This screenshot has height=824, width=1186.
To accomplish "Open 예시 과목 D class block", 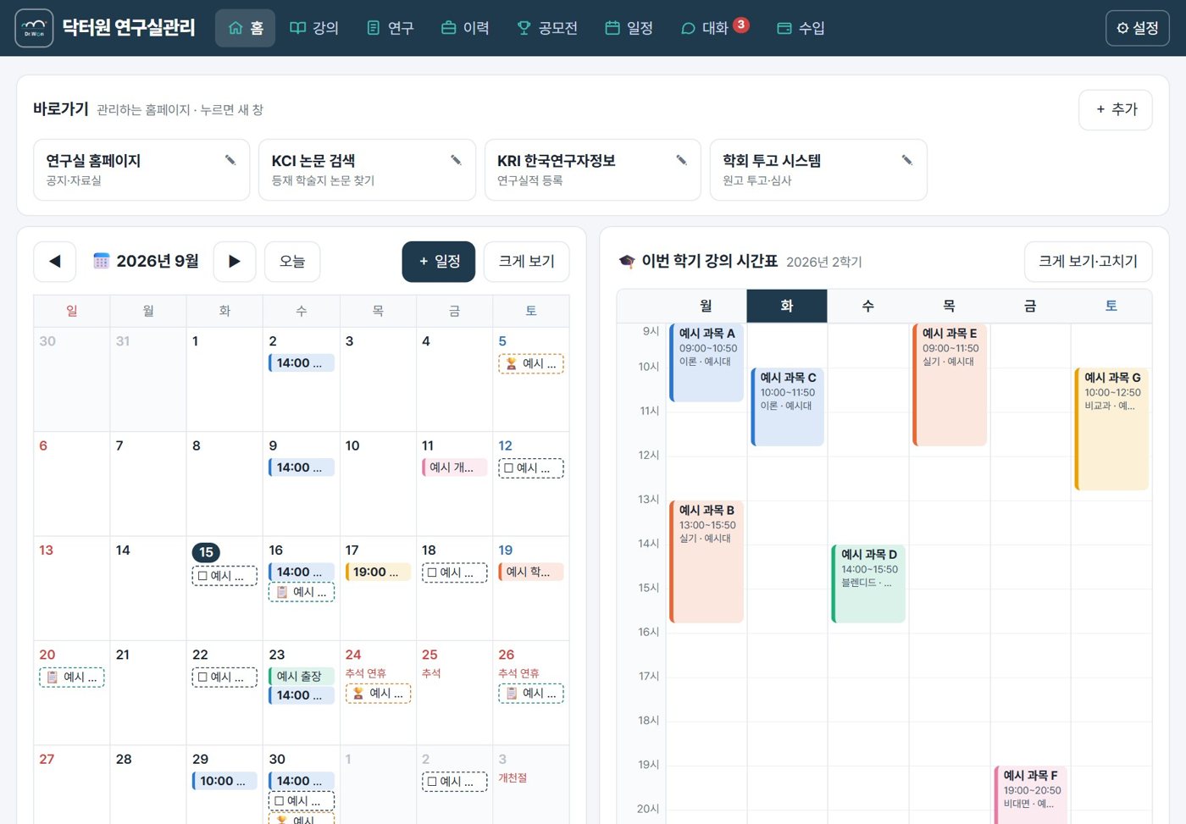I will 868,583.
